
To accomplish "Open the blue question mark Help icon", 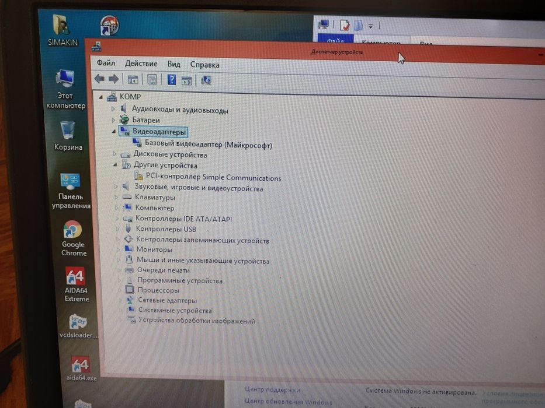I will [171, 80].
